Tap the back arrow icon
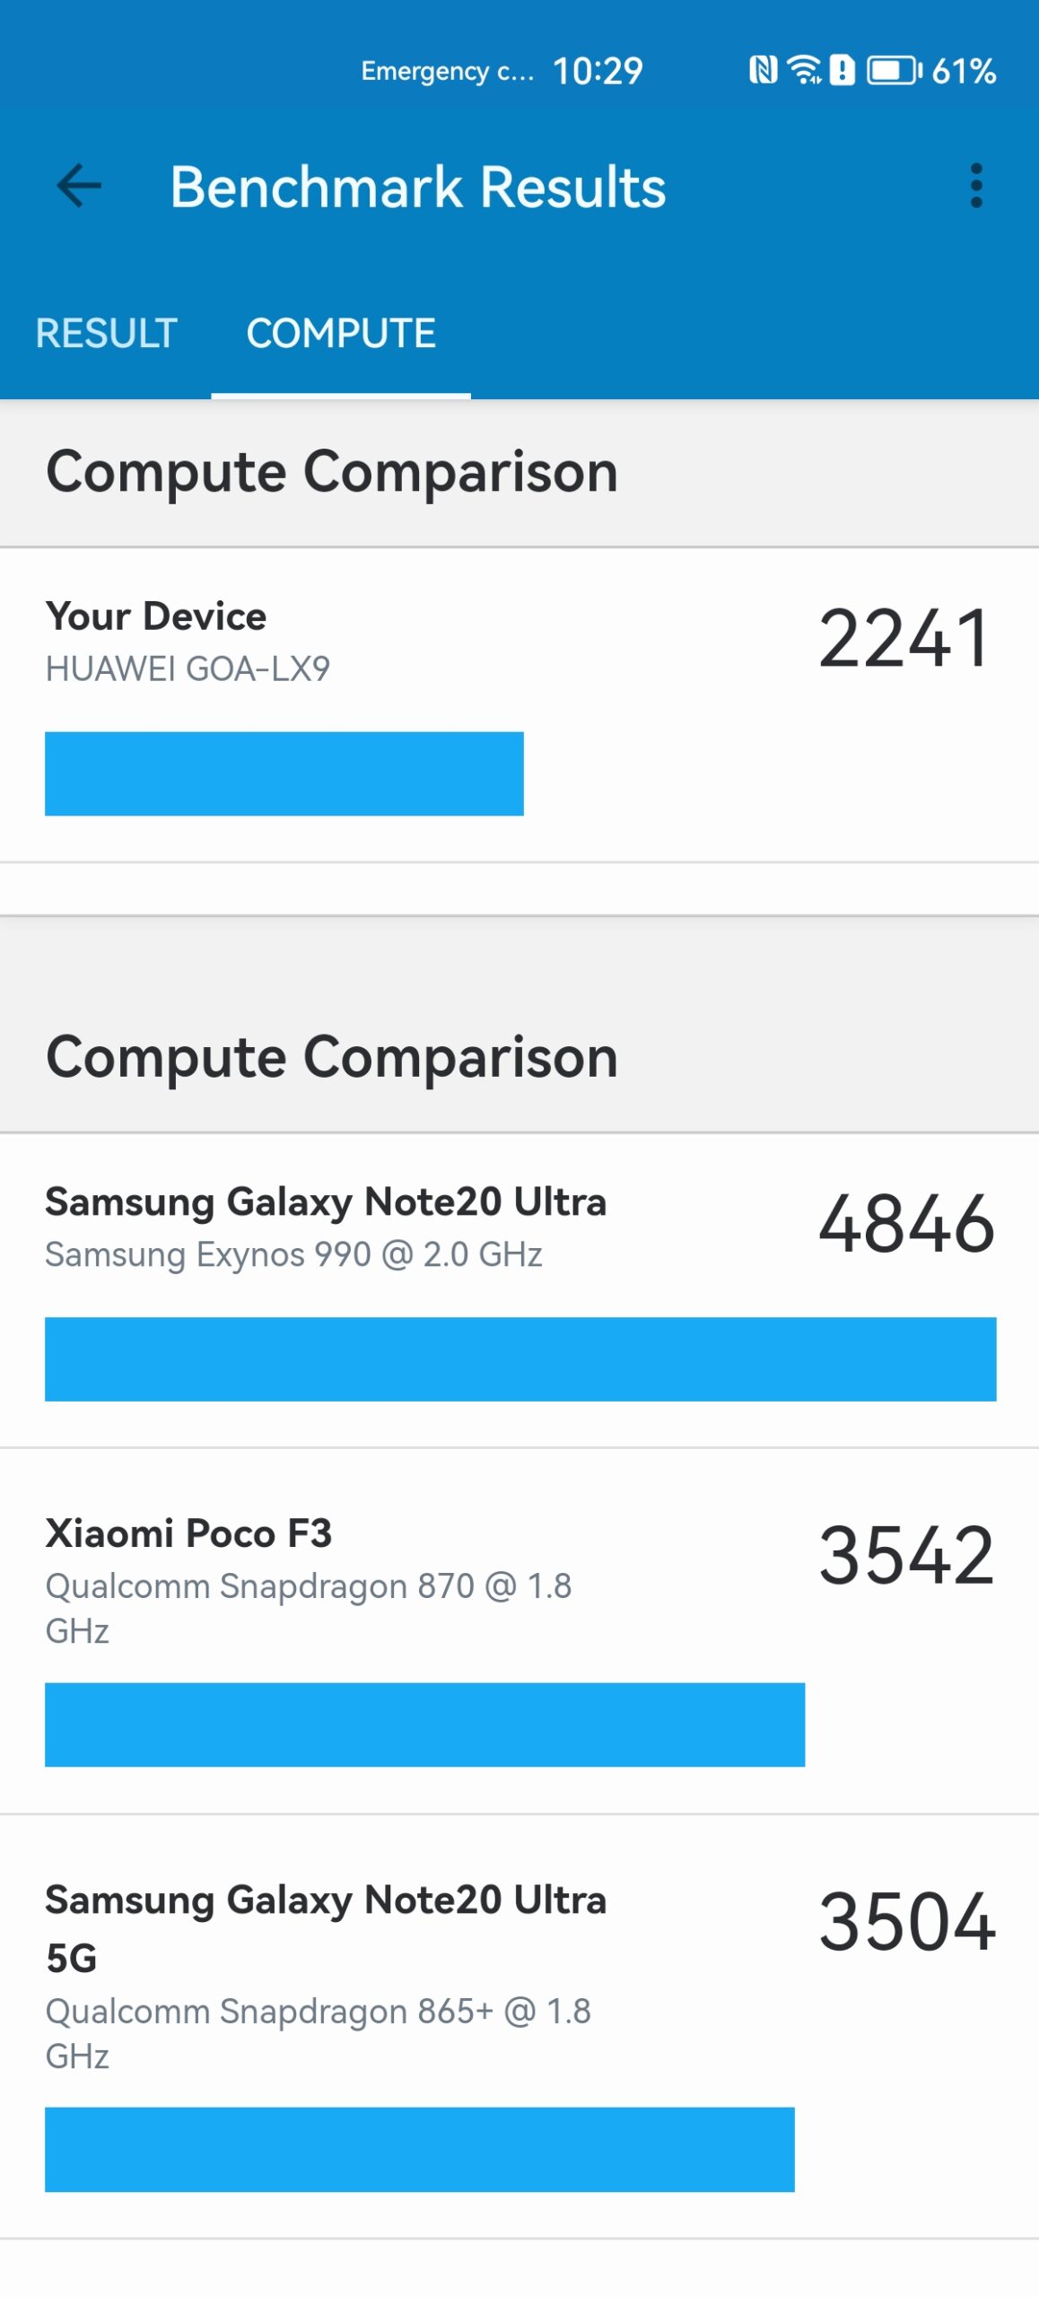 click(x=79, y=187)
